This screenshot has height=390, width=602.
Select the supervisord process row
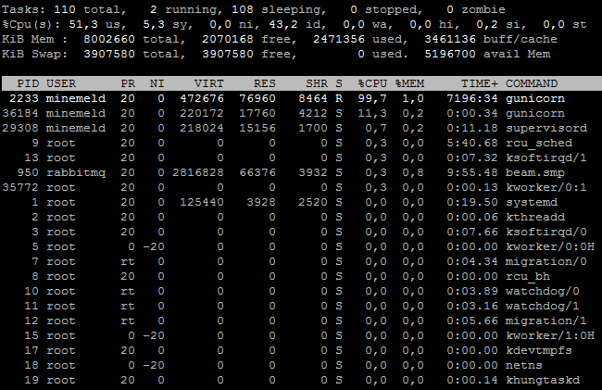301,128
